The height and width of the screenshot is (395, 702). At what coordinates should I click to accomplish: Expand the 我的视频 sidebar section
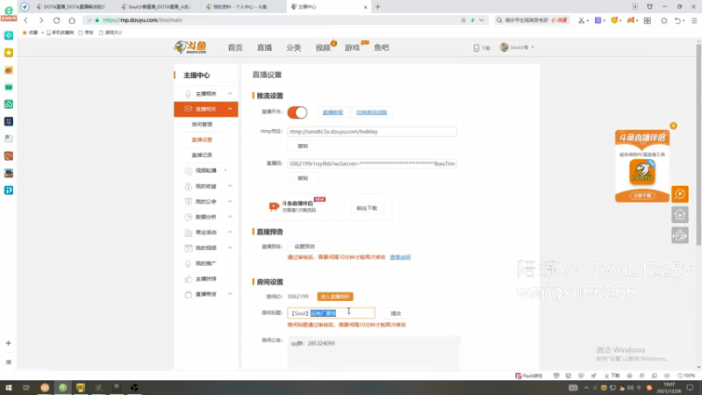click(230, 248)
